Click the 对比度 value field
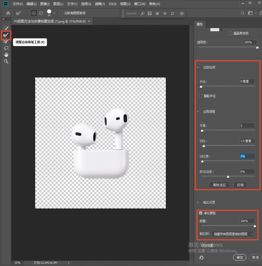This screenshot has height=266, width=262. 247,156
